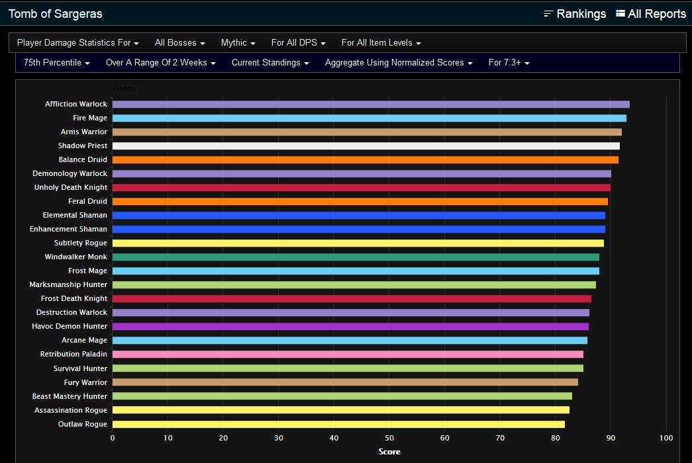
Task: Click the Unholy Death Knight red bar
Action: 362,188
